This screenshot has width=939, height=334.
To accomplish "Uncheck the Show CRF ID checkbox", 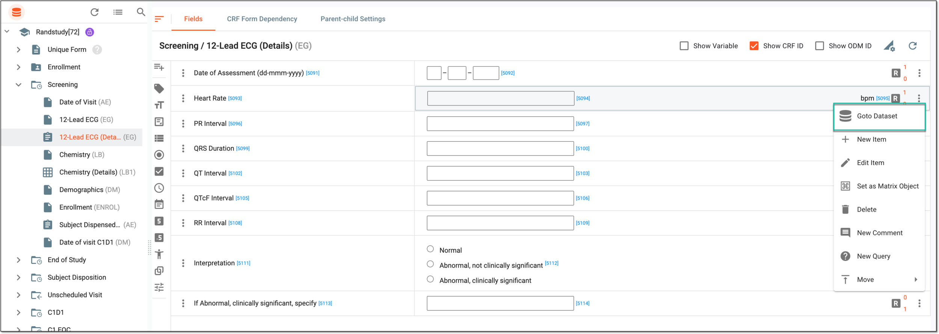I will [x=754, y=46].
